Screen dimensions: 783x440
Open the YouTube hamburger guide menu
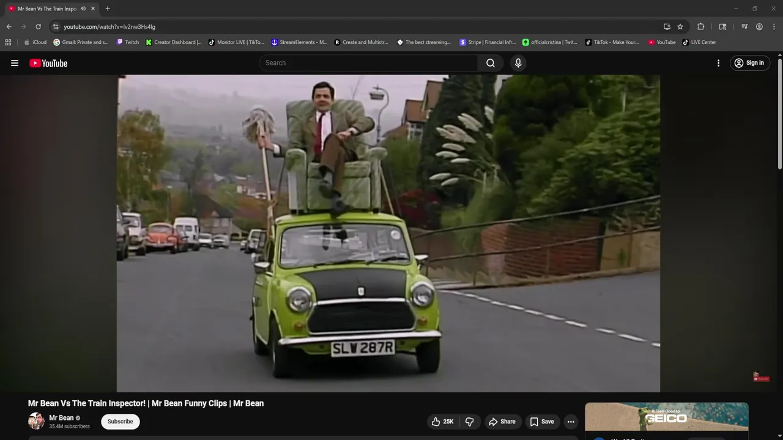pyautogui.click(x=15, y=63)
